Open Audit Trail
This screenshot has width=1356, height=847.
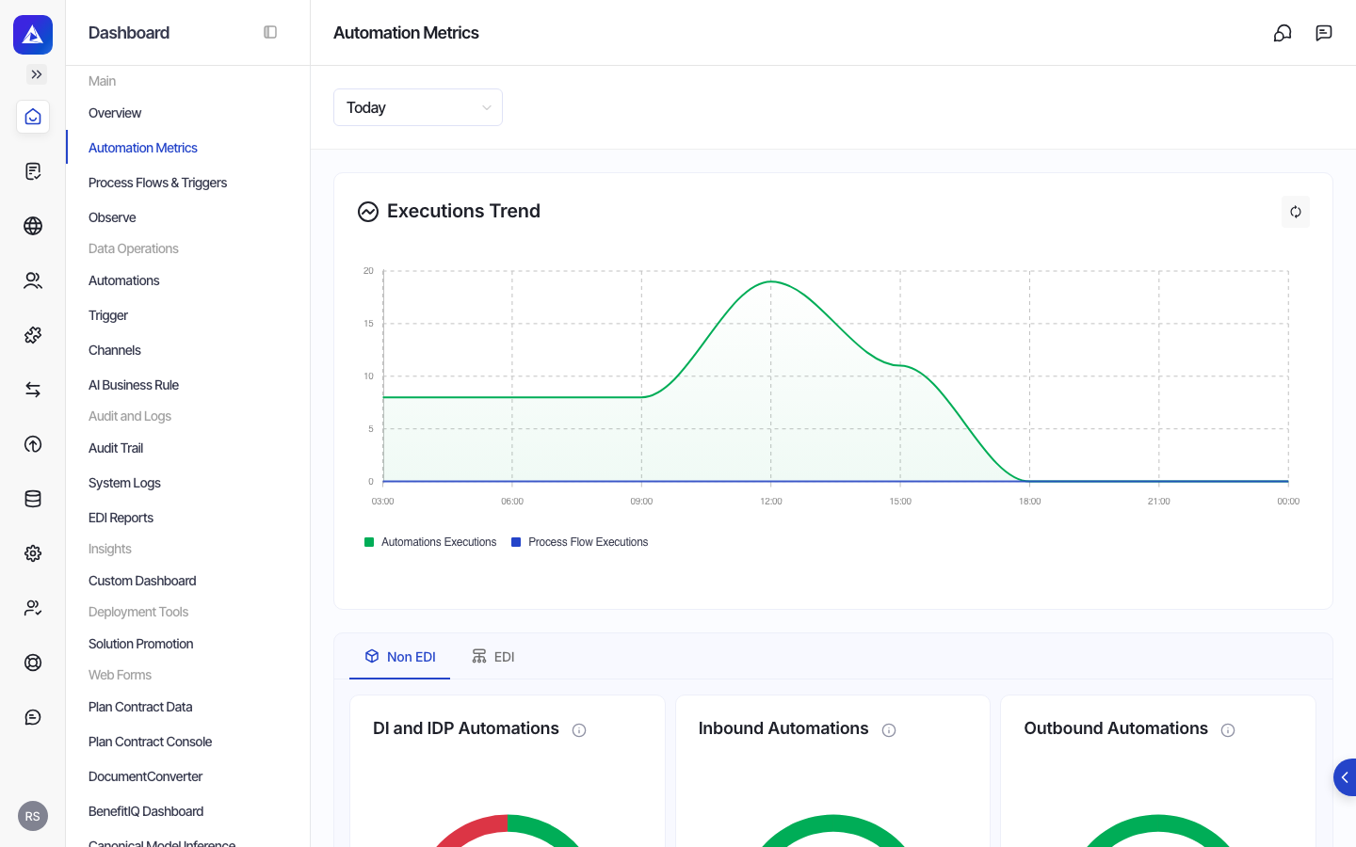pyautogui.click(x=116, y=448)
